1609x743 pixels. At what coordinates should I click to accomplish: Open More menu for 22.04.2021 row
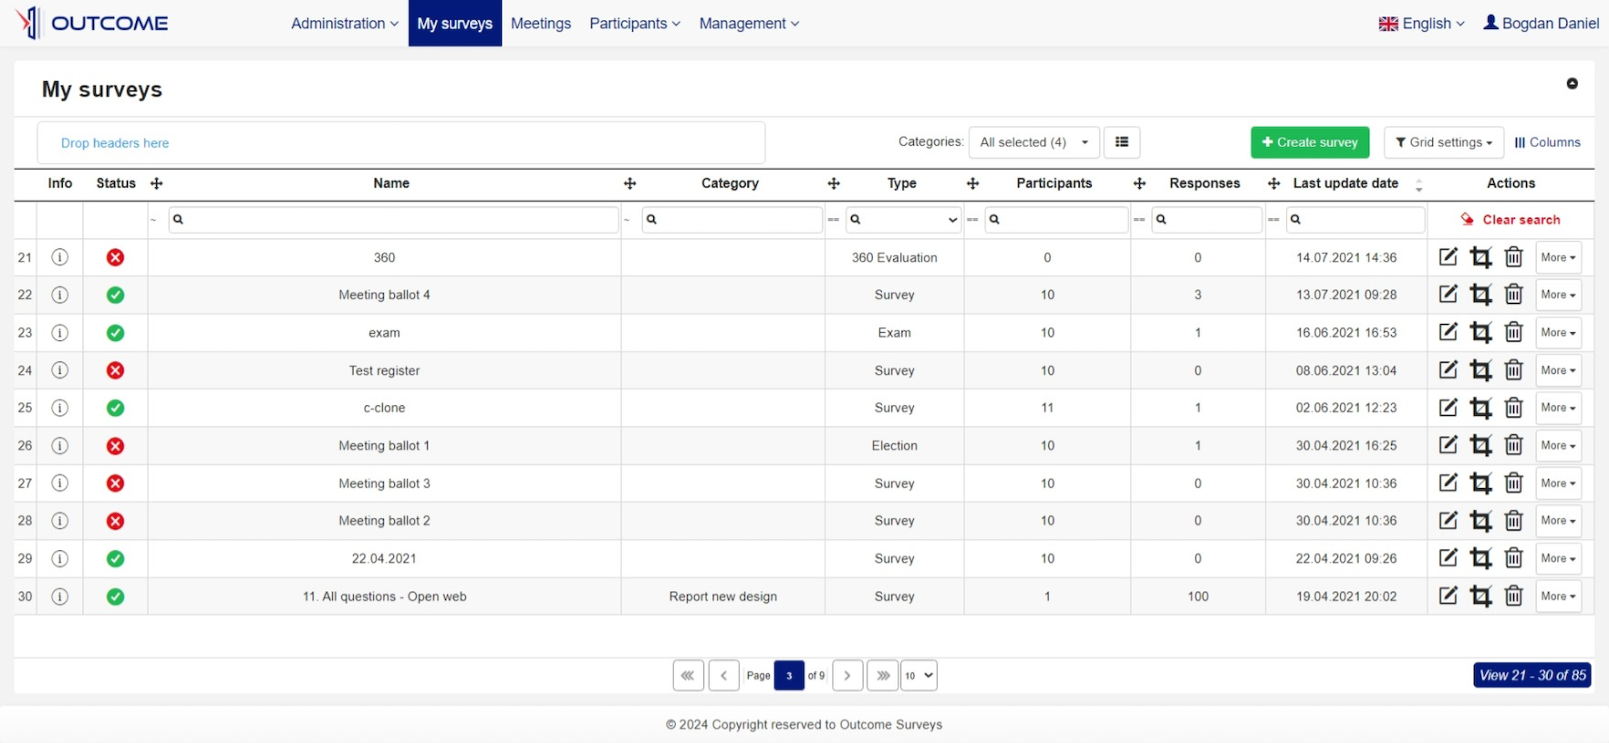[1558, 558]
